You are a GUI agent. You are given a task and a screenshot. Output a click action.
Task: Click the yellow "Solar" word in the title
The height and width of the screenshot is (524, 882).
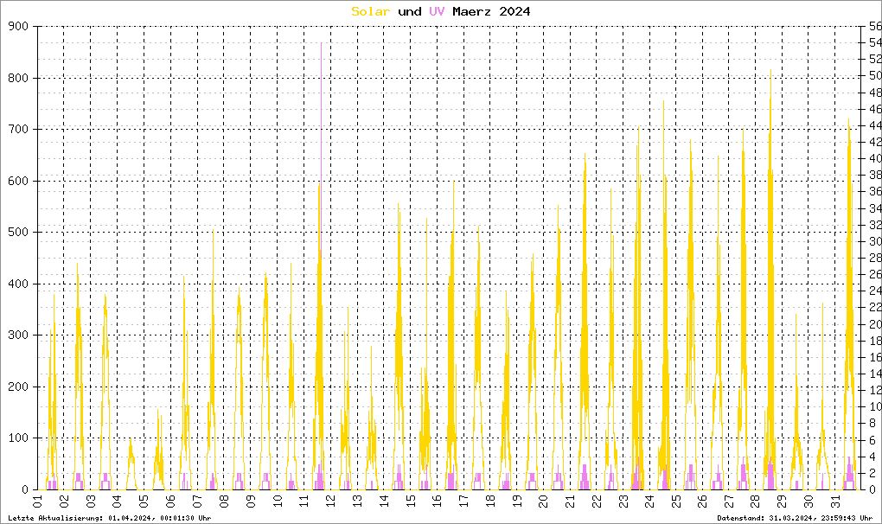(x=371, y=11)
